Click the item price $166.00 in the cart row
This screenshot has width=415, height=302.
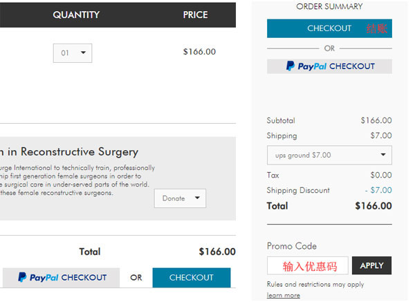click(x=199, y=52)
